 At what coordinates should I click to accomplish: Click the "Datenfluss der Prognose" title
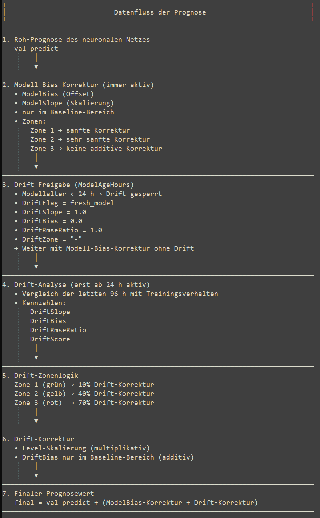[160, 12]
